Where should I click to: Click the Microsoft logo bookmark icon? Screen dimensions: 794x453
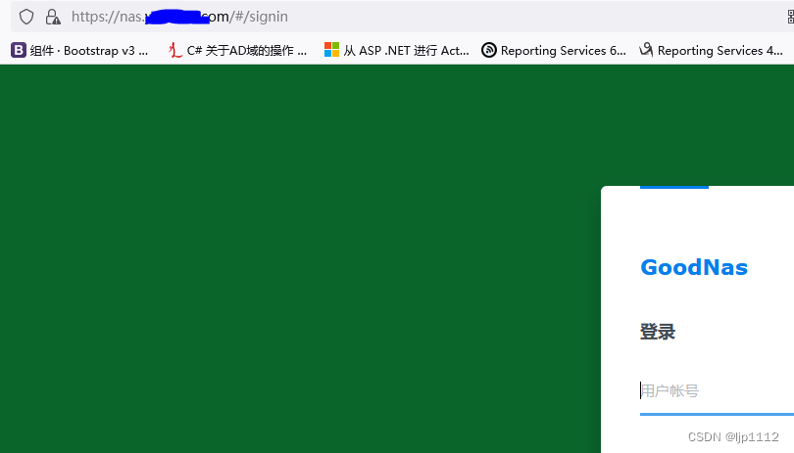tap(331, 50)
